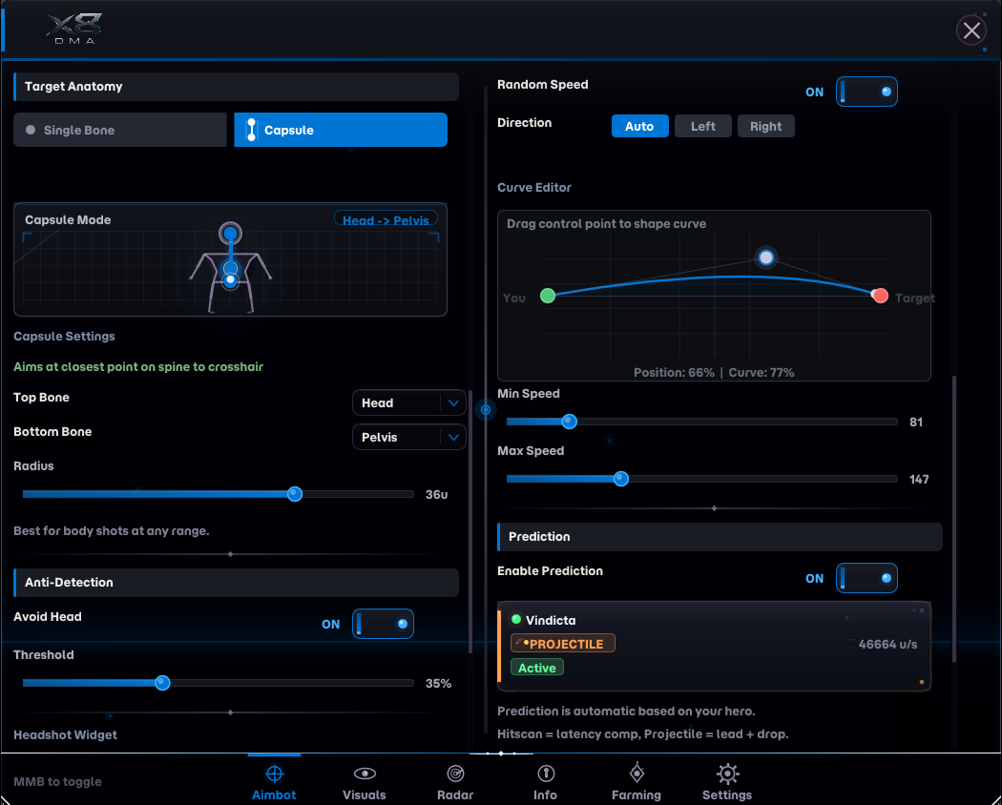1002x805 pixels.
Task: Open the Bottom Bone Pelvis dropdown
Action: click(x=408, y=437)
